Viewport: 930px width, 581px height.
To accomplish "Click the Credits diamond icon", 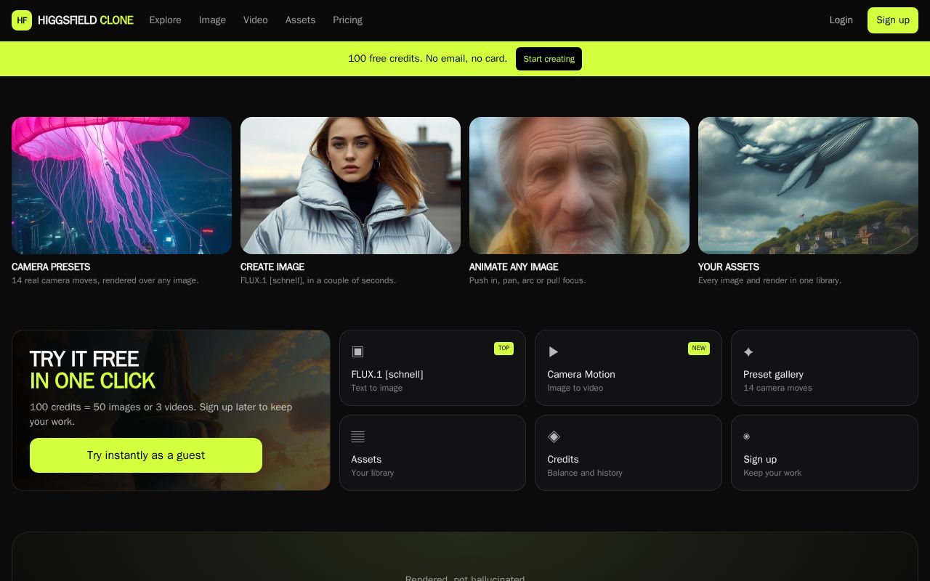I will coord(554,436).
